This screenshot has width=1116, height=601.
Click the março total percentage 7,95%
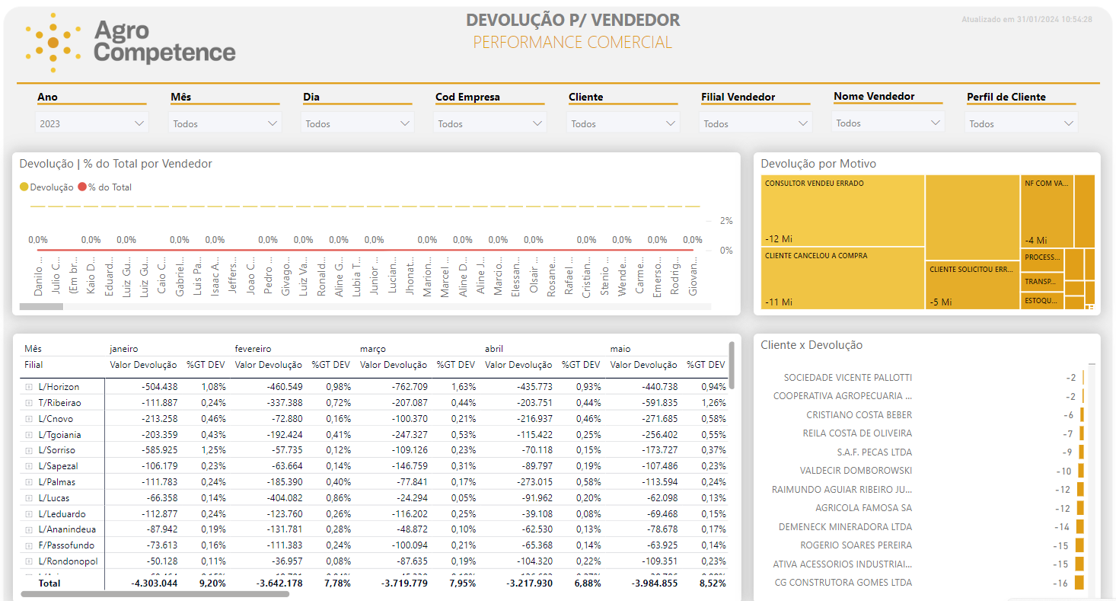coord(463,583)
